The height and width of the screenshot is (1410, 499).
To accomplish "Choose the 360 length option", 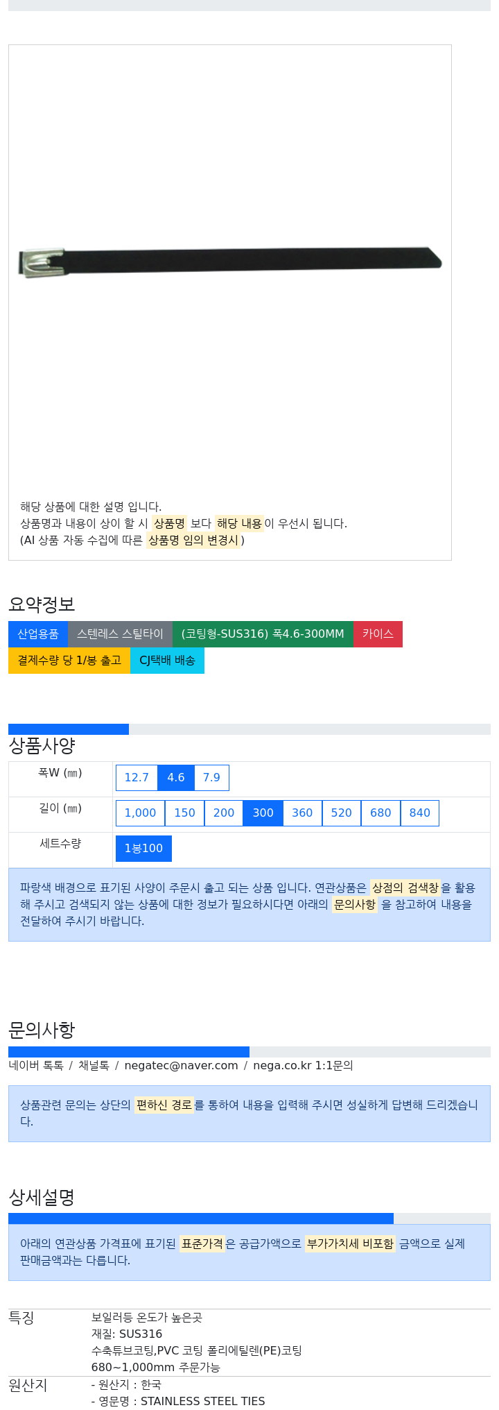I will [x=302, y=813].
